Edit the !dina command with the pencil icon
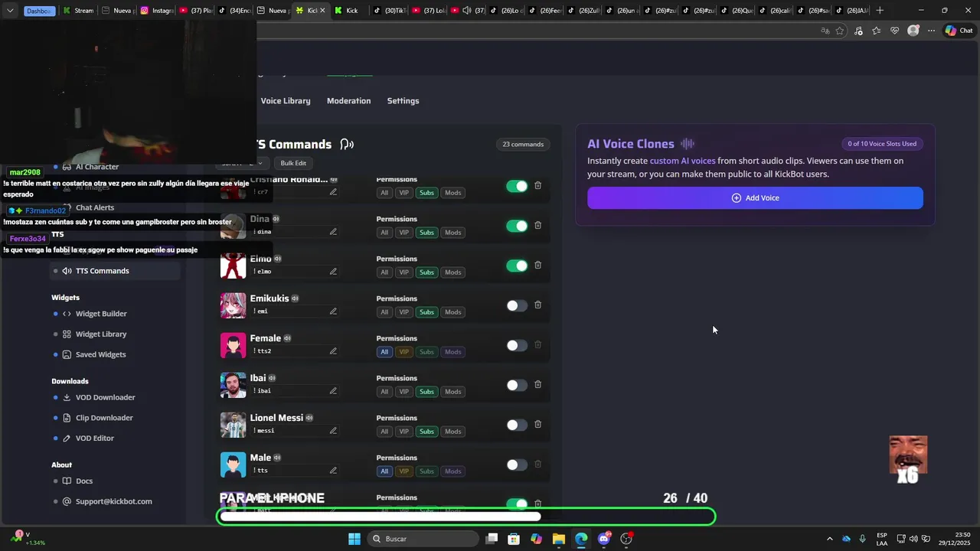This screenshot has height=551, width=980. pyautogui.click(x=333, y=232)
